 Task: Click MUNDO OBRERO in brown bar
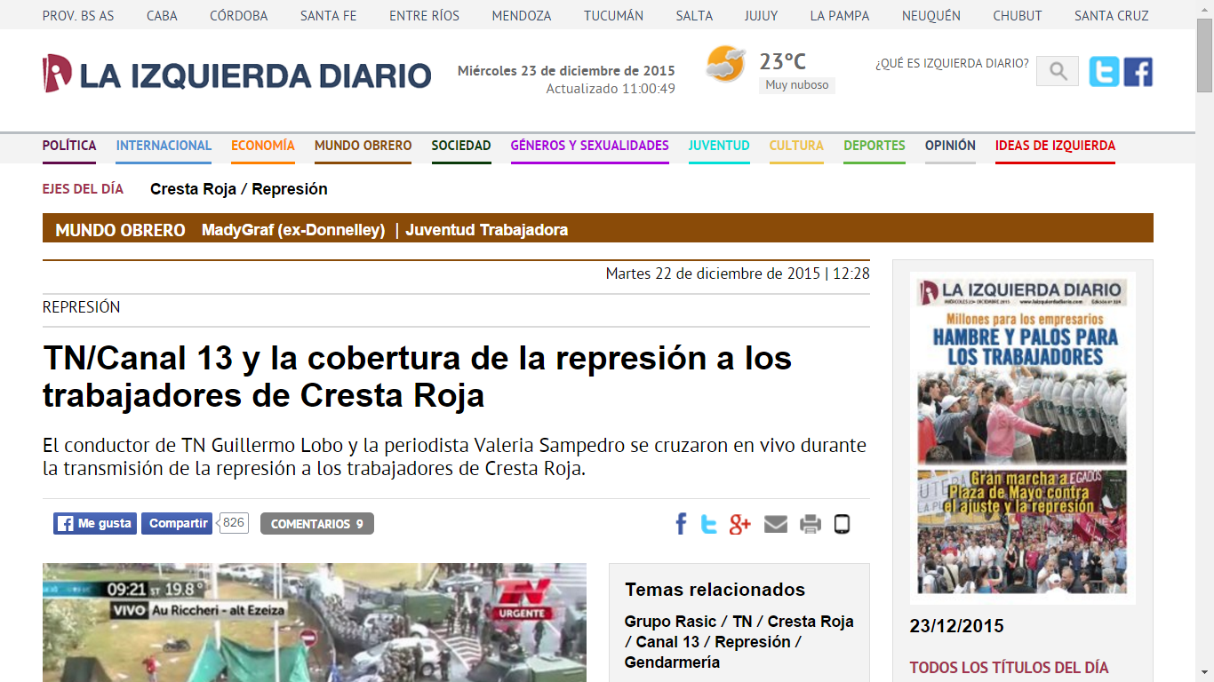[x=120, y=230]
